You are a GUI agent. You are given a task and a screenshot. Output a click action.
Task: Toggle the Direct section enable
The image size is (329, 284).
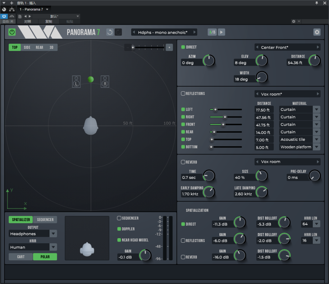click(x=183, y=47)
